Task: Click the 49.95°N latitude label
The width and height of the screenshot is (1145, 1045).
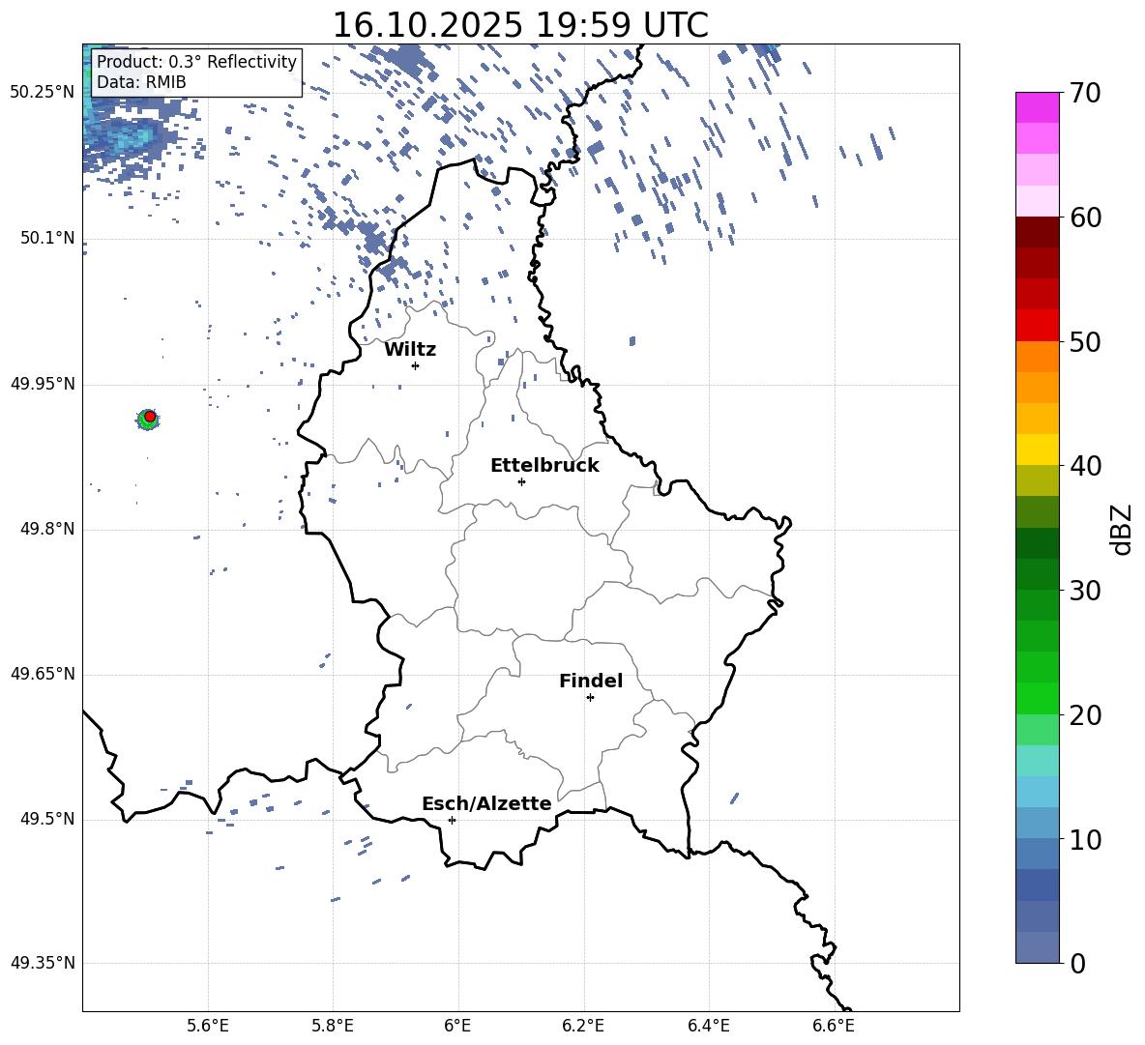Action: click(43, 384)
